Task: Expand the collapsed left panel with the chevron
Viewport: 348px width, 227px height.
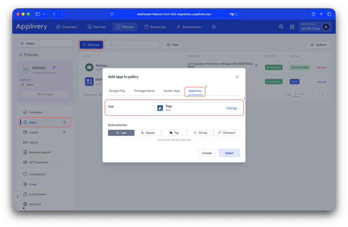Action: [18, 197]
